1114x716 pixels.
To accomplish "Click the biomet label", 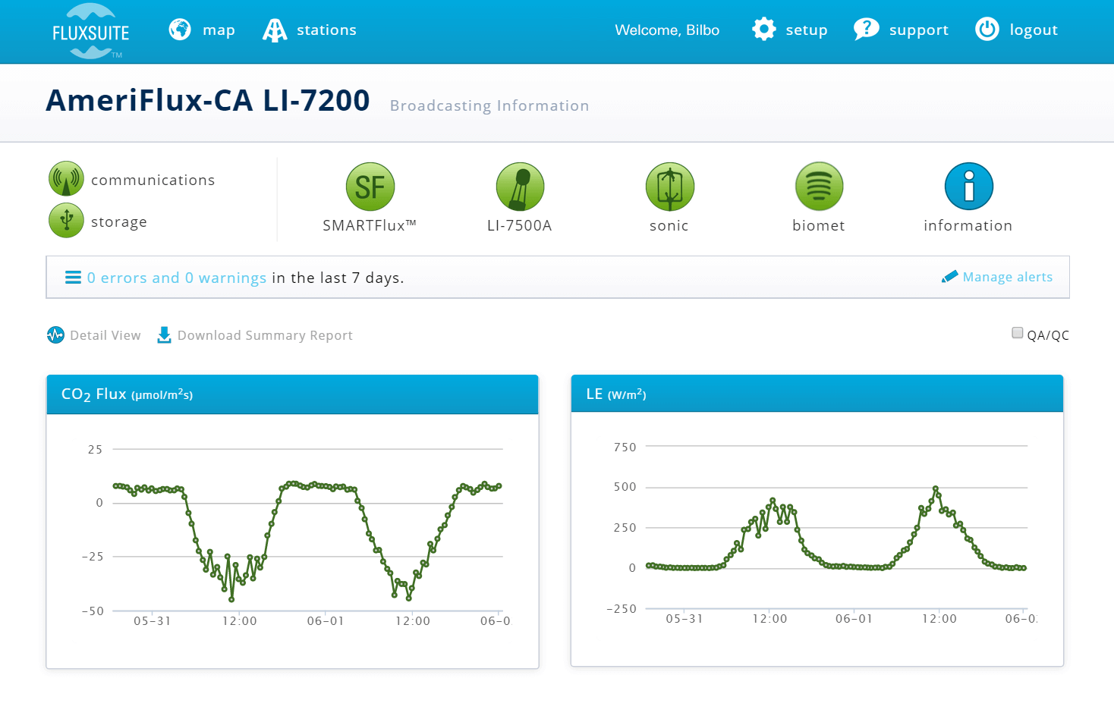I will (818, 225).
